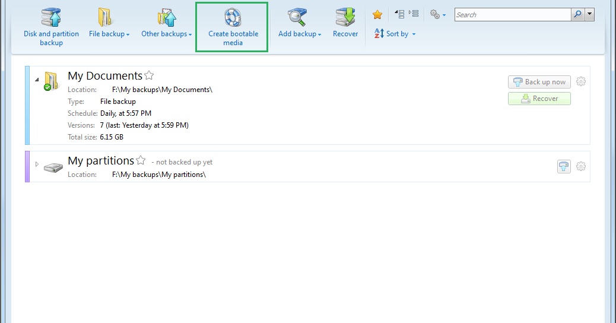Viewport: 616px width, 323px height.
Task: Click the collapse all backups list icon
Action: tap(399, 14)
